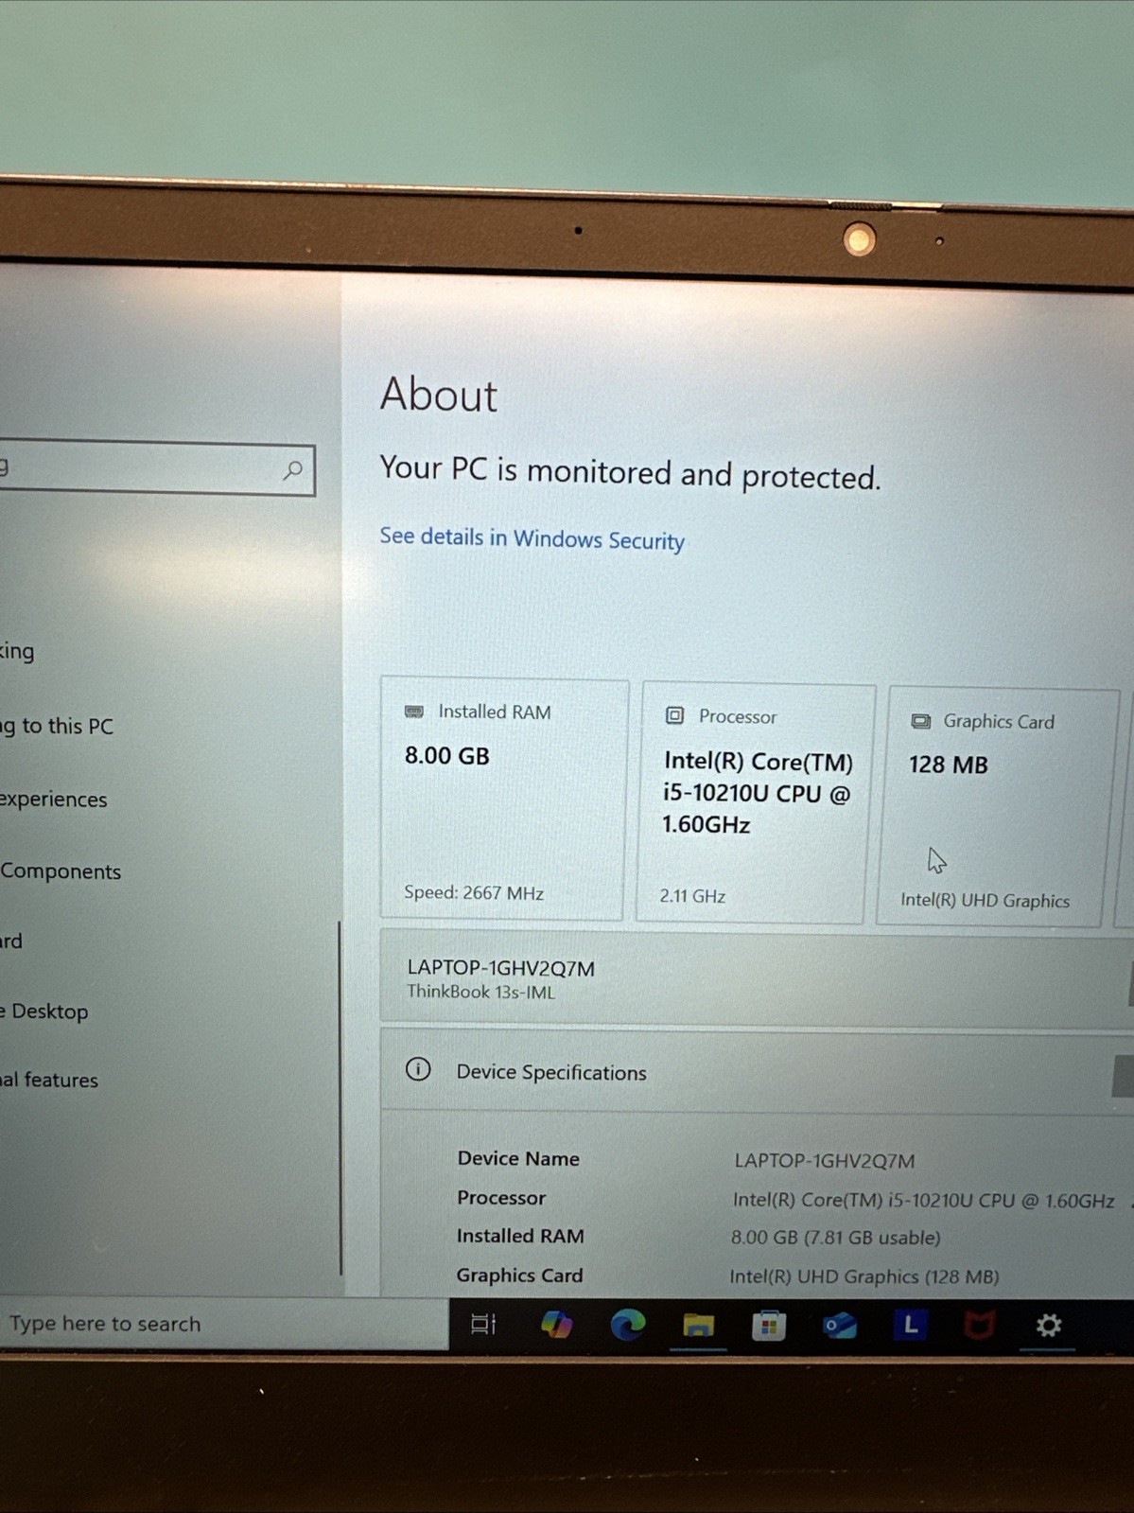Click the magnifier icon in the settings search box
The width and height of the screenshot is (1134, 1513).
pyautogui.click(x=293, y=469)
